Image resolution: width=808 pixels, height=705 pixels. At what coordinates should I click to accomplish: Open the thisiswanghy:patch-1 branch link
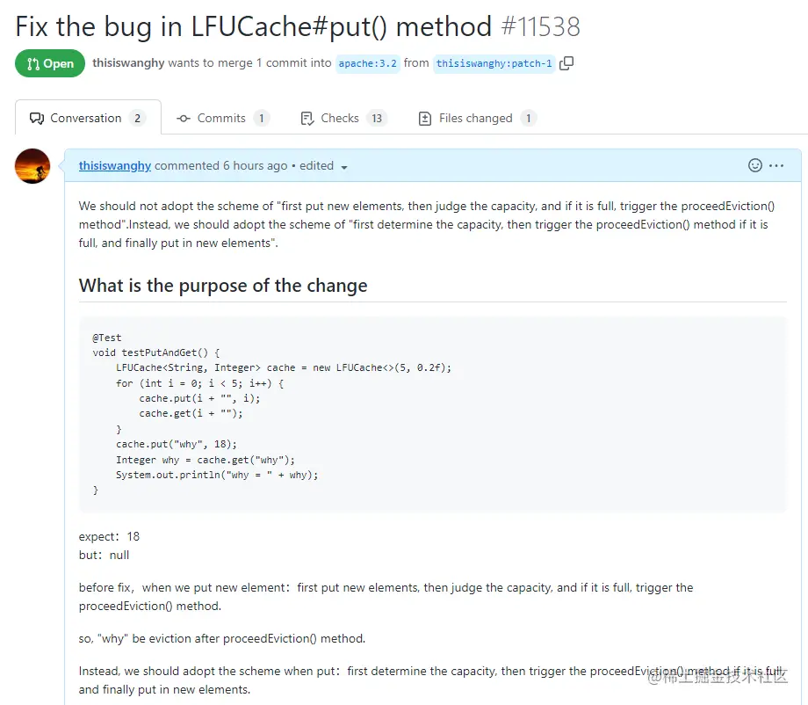point(494,63)
